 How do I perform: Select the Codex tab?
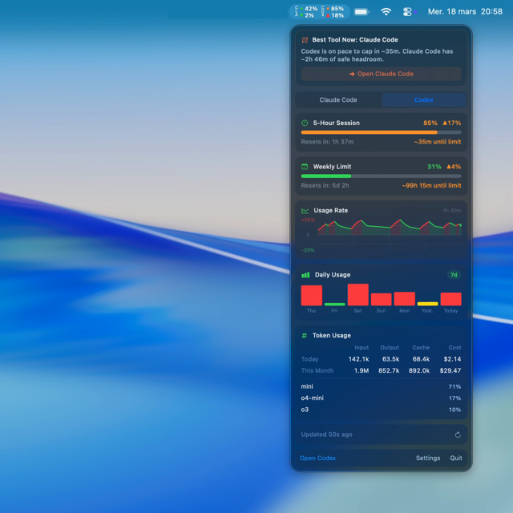click(424, 99)
